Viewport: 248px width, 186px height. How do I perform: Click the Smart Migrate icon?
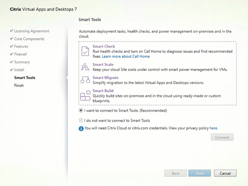tap(85, 80)
